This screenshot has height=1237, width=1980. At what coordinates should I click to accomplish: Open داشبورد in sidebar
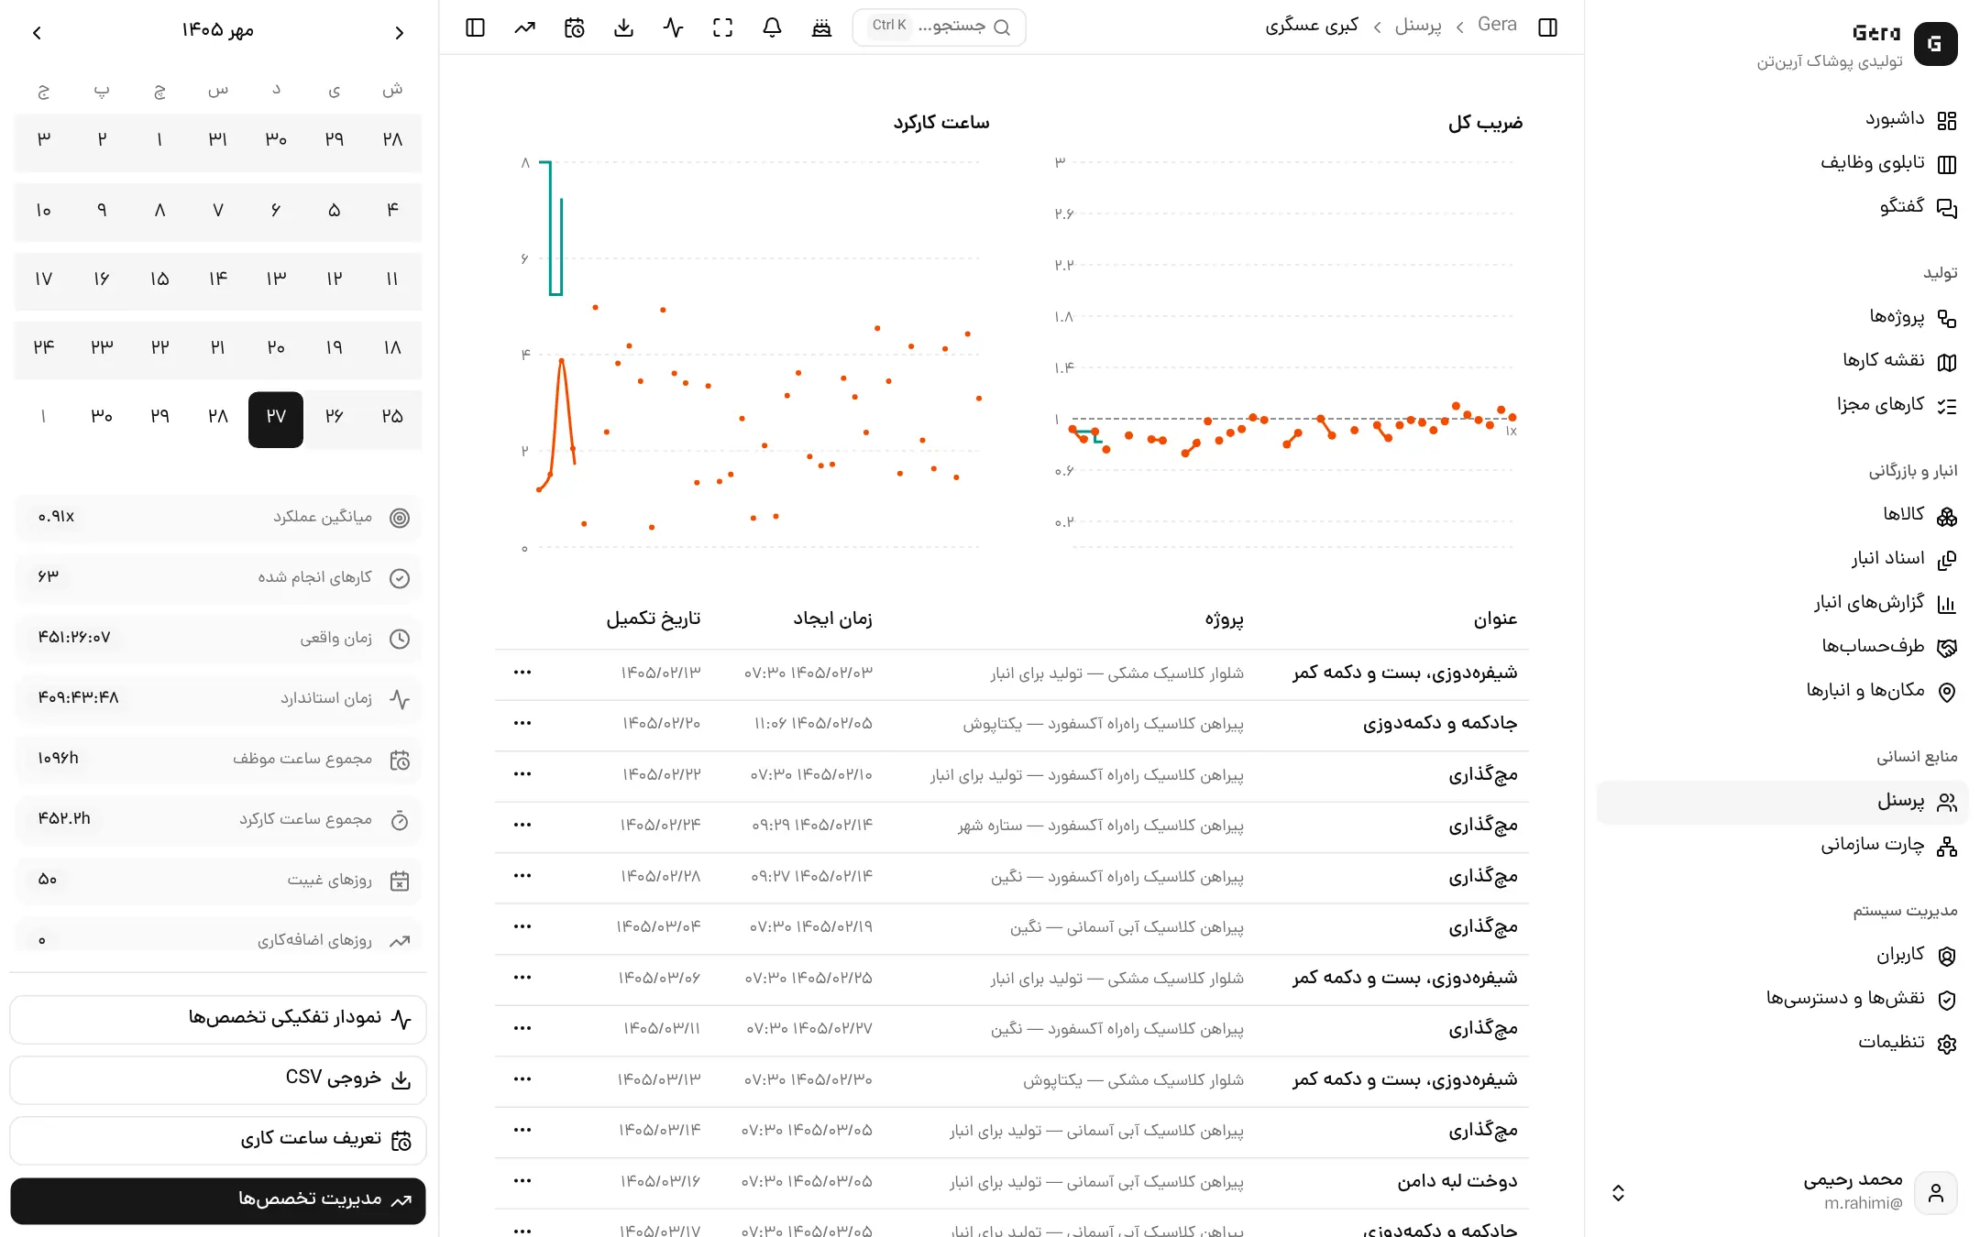coord(1911,119)
